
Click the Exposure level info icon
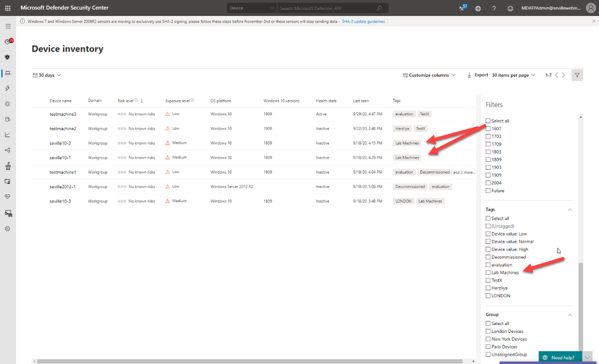192,100
